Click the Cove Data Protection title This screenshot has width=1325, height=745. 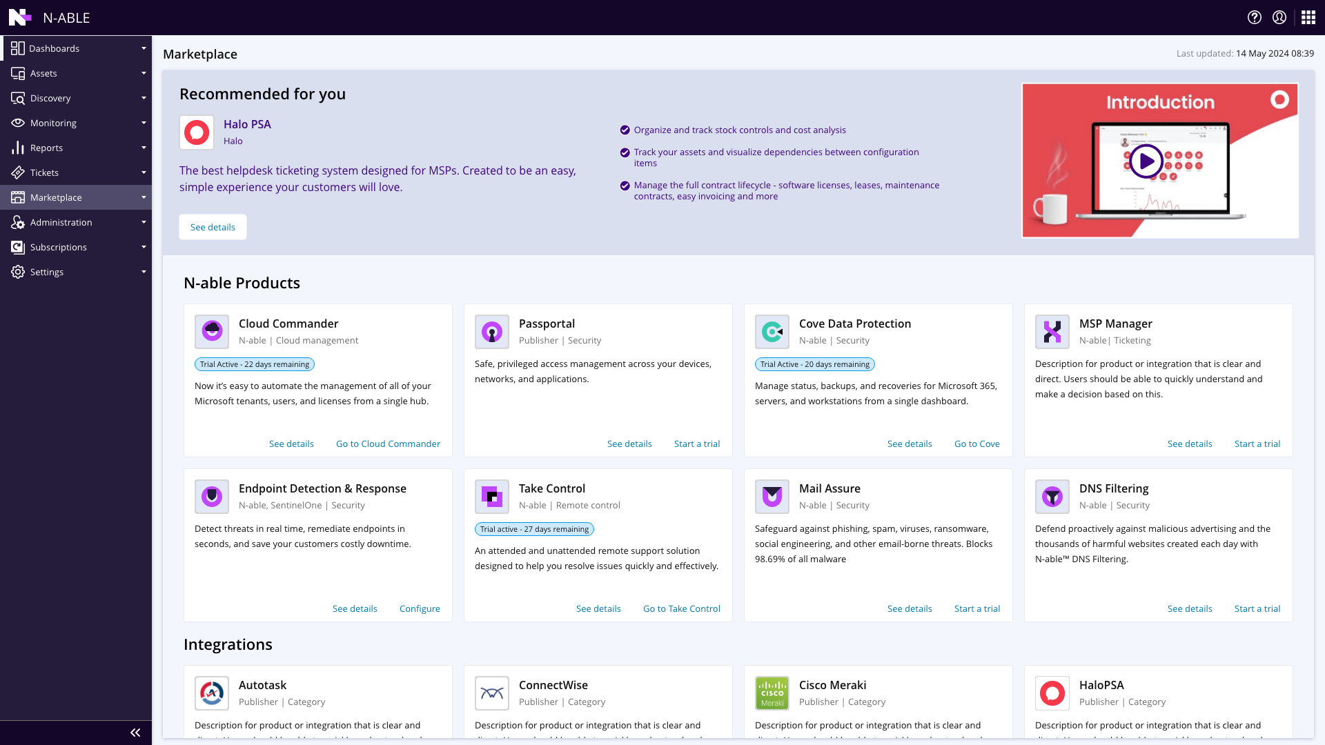pos(855,324)
